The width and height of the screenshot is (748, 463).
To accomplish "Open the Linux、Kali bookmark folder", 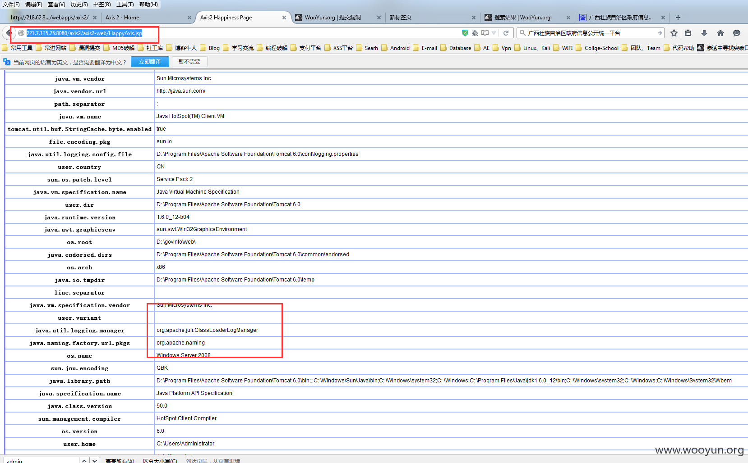I will point(532,48).
